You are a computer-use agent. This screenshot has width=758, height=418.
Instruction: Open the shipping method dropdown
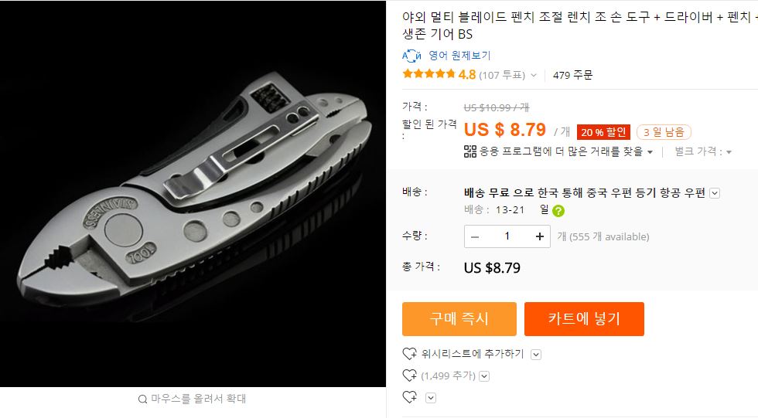(x=715, y=193)
